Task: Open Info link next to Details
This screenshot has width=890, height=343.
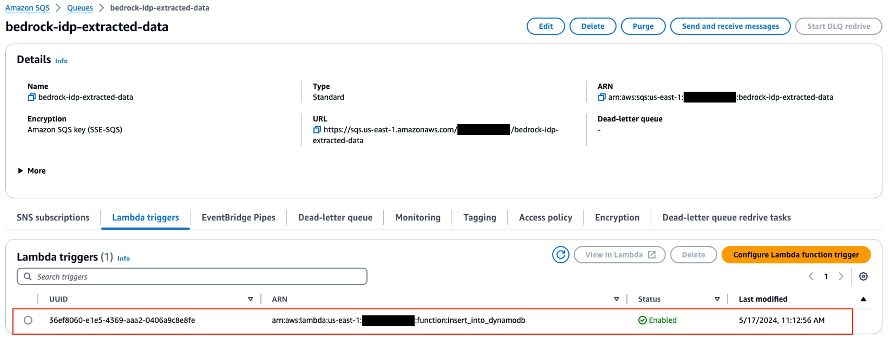Action: (x=61, y=61)
